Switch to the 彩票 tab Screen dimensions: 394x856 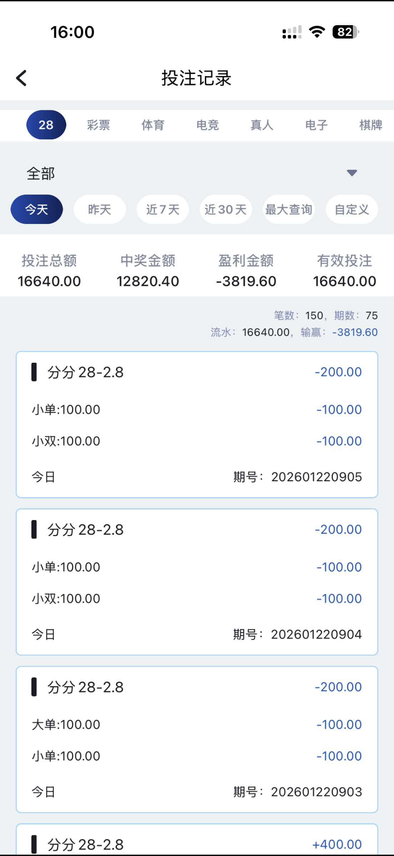pyautogui.click(x=98, y=125)
